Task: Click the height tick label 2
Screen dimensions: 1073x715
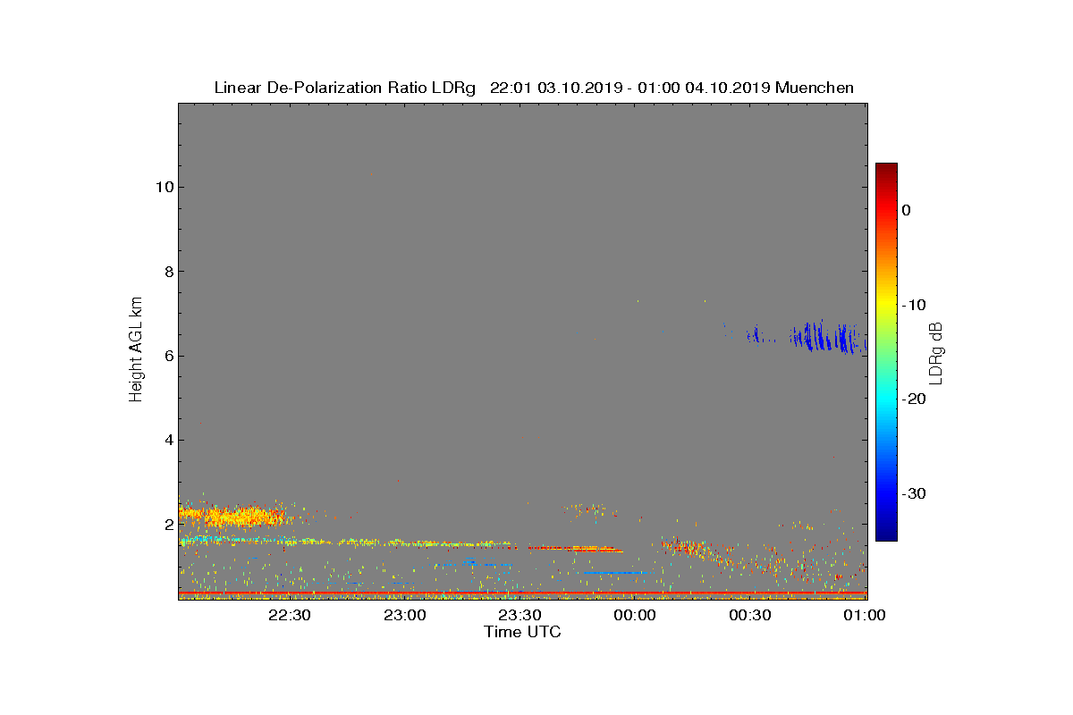Action: [x=168, y=525]
